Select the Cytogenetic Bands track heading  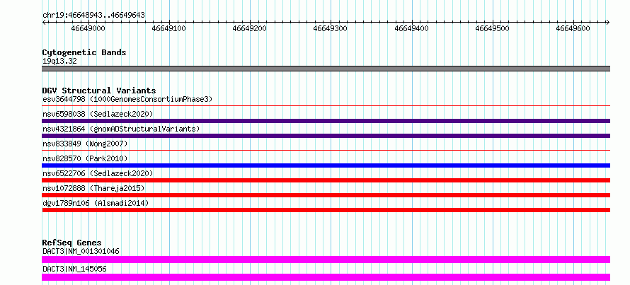84,52
